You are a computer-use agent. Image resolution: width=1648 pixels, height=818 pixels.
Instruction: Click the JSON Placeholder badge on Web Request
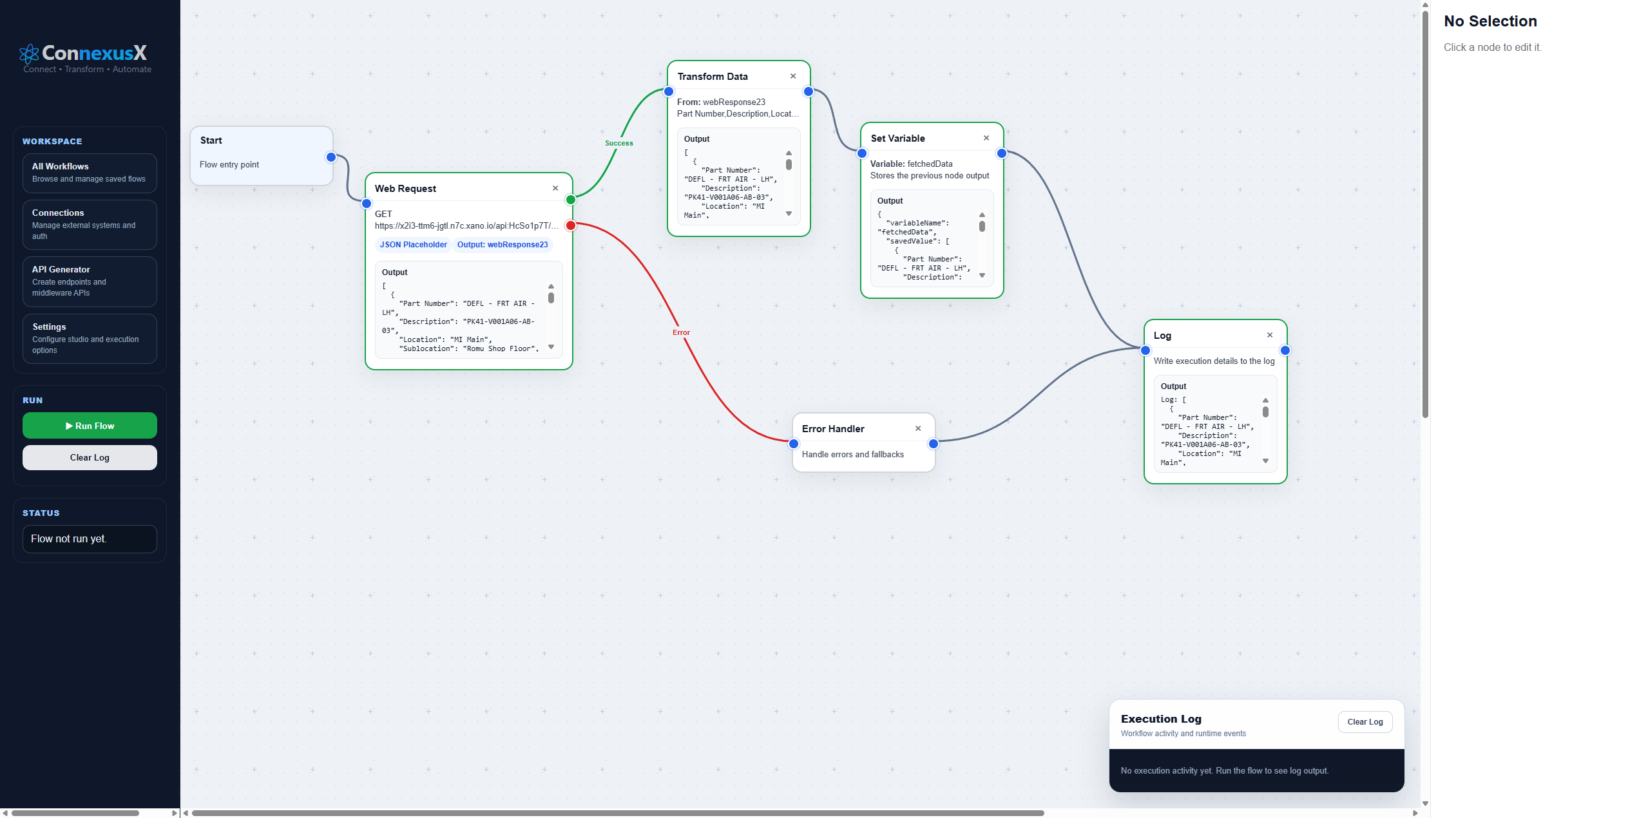412,244
